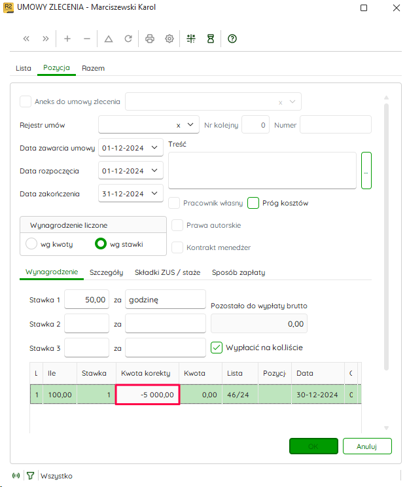
Task: Uncheck Wypłacić na kol.liście checkbox
Action: 217,348
